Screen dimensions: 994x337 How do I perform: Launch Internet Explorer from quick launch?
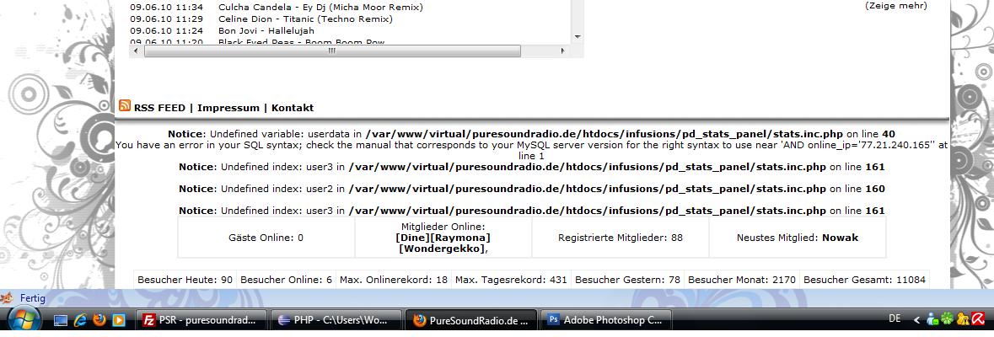tap(81, 320)
